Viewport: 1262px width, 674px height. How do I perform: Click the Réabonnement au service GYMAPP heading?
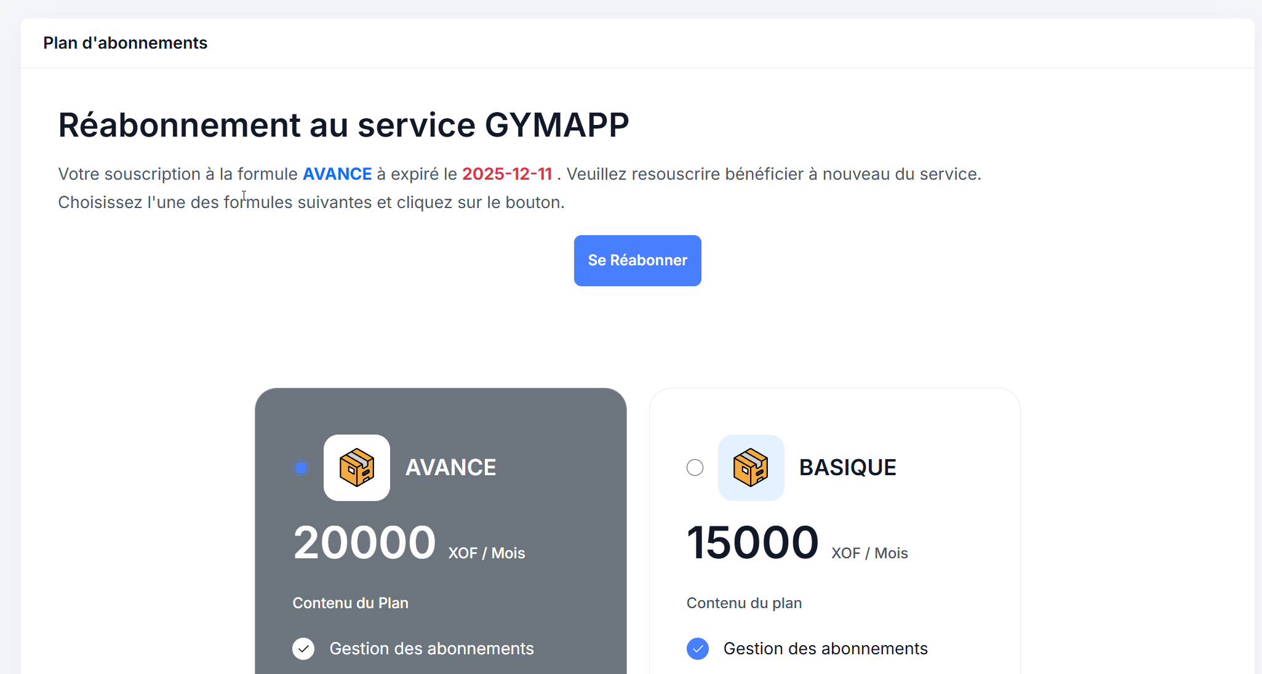[x=343, y=125]
